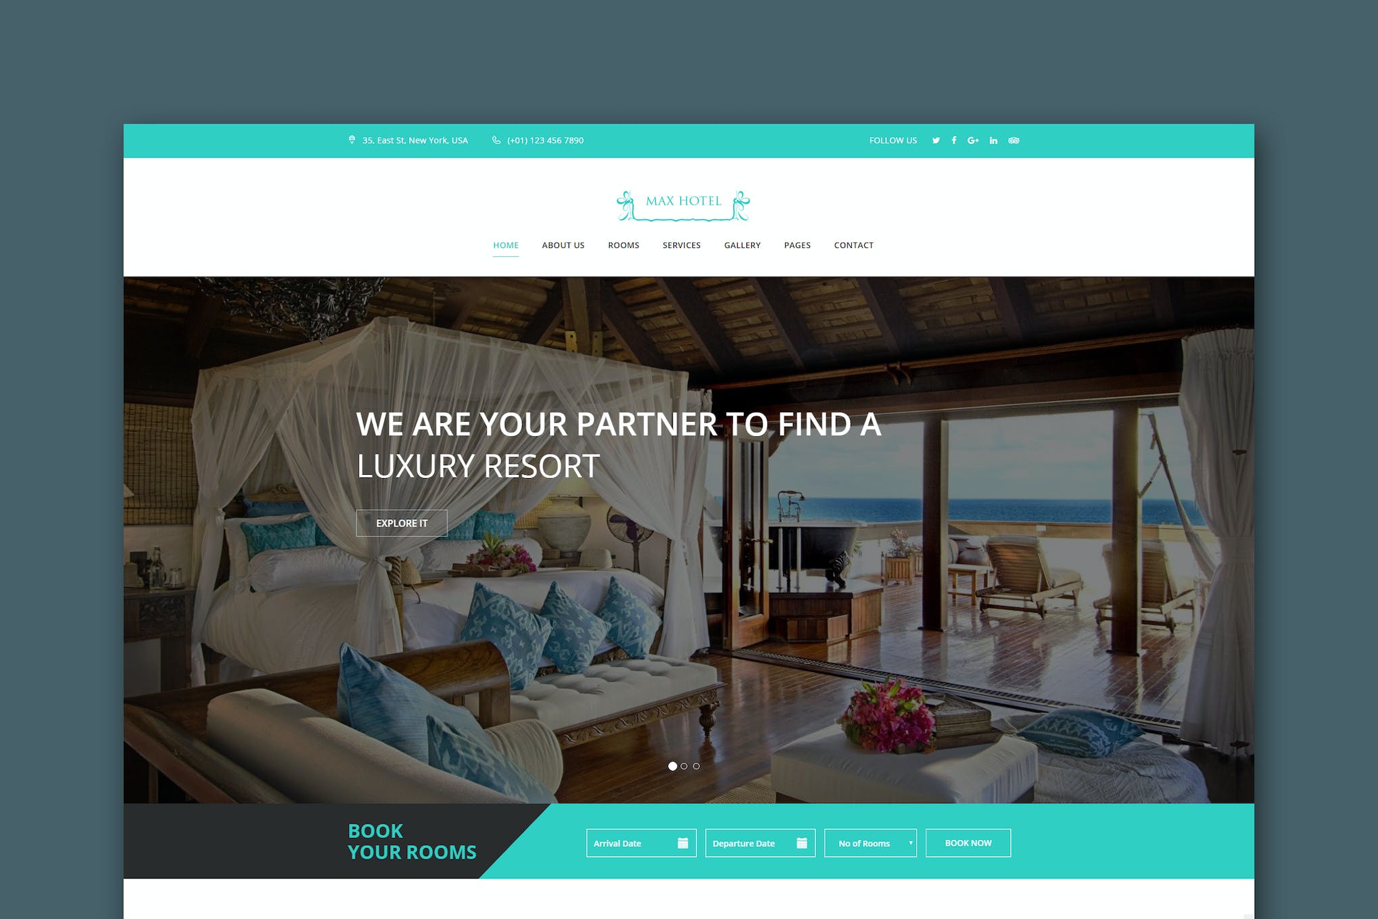Click the Twitter social media icon
1378x919 pixels.
pos(935,141)
